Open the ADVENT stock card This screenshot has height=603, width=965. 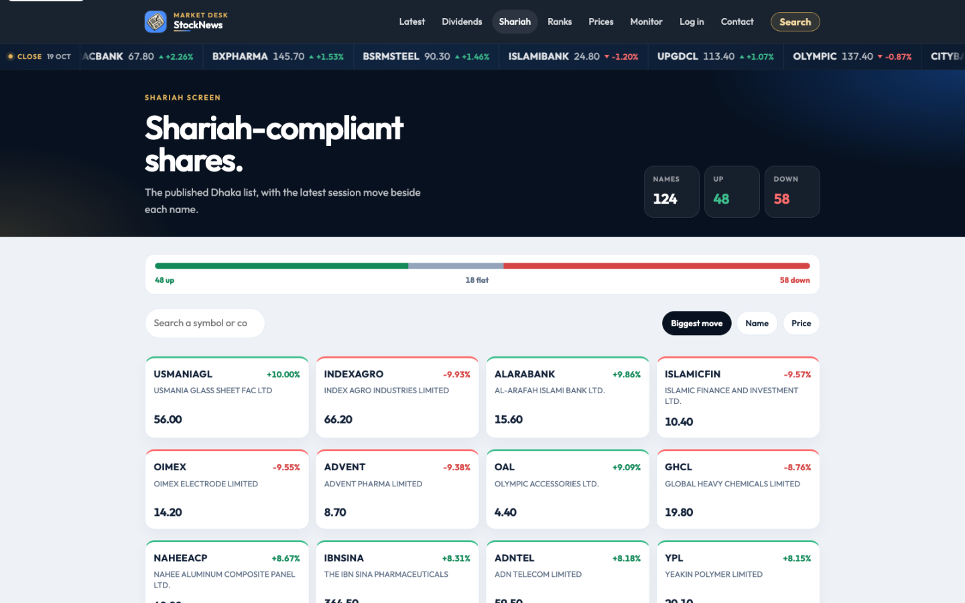(397, 489)
